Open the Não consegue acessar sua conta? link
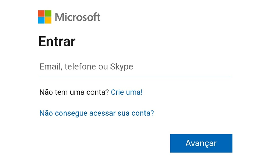Screen dimensions: 270x156 [97, 113]
